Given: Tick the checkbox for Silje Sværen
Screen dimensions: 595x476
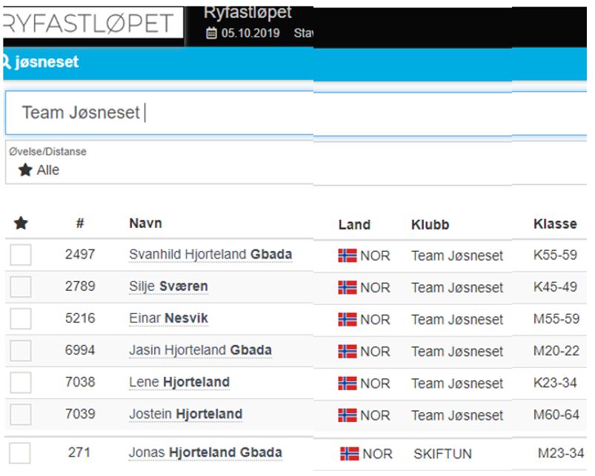Looking at the screenshot, I should pyautogui.click(x=21, y=286).
